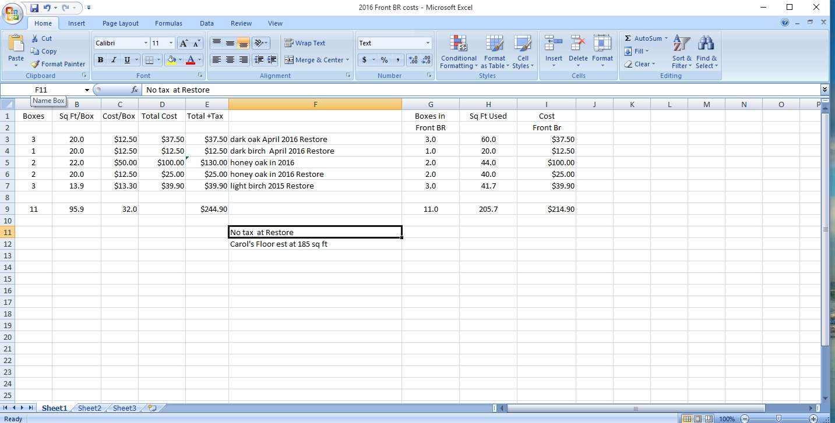Cut the selected cell

coord(42,38)
